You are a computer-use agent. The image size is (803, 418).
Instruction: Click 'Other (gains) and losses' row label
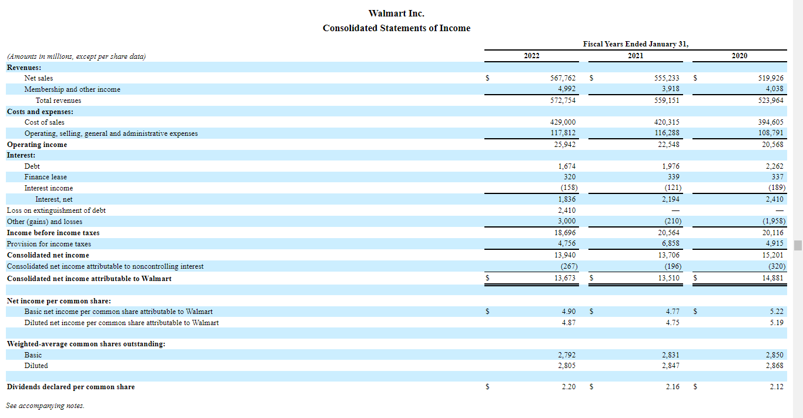pyautogui.click(x=45, y=222)
